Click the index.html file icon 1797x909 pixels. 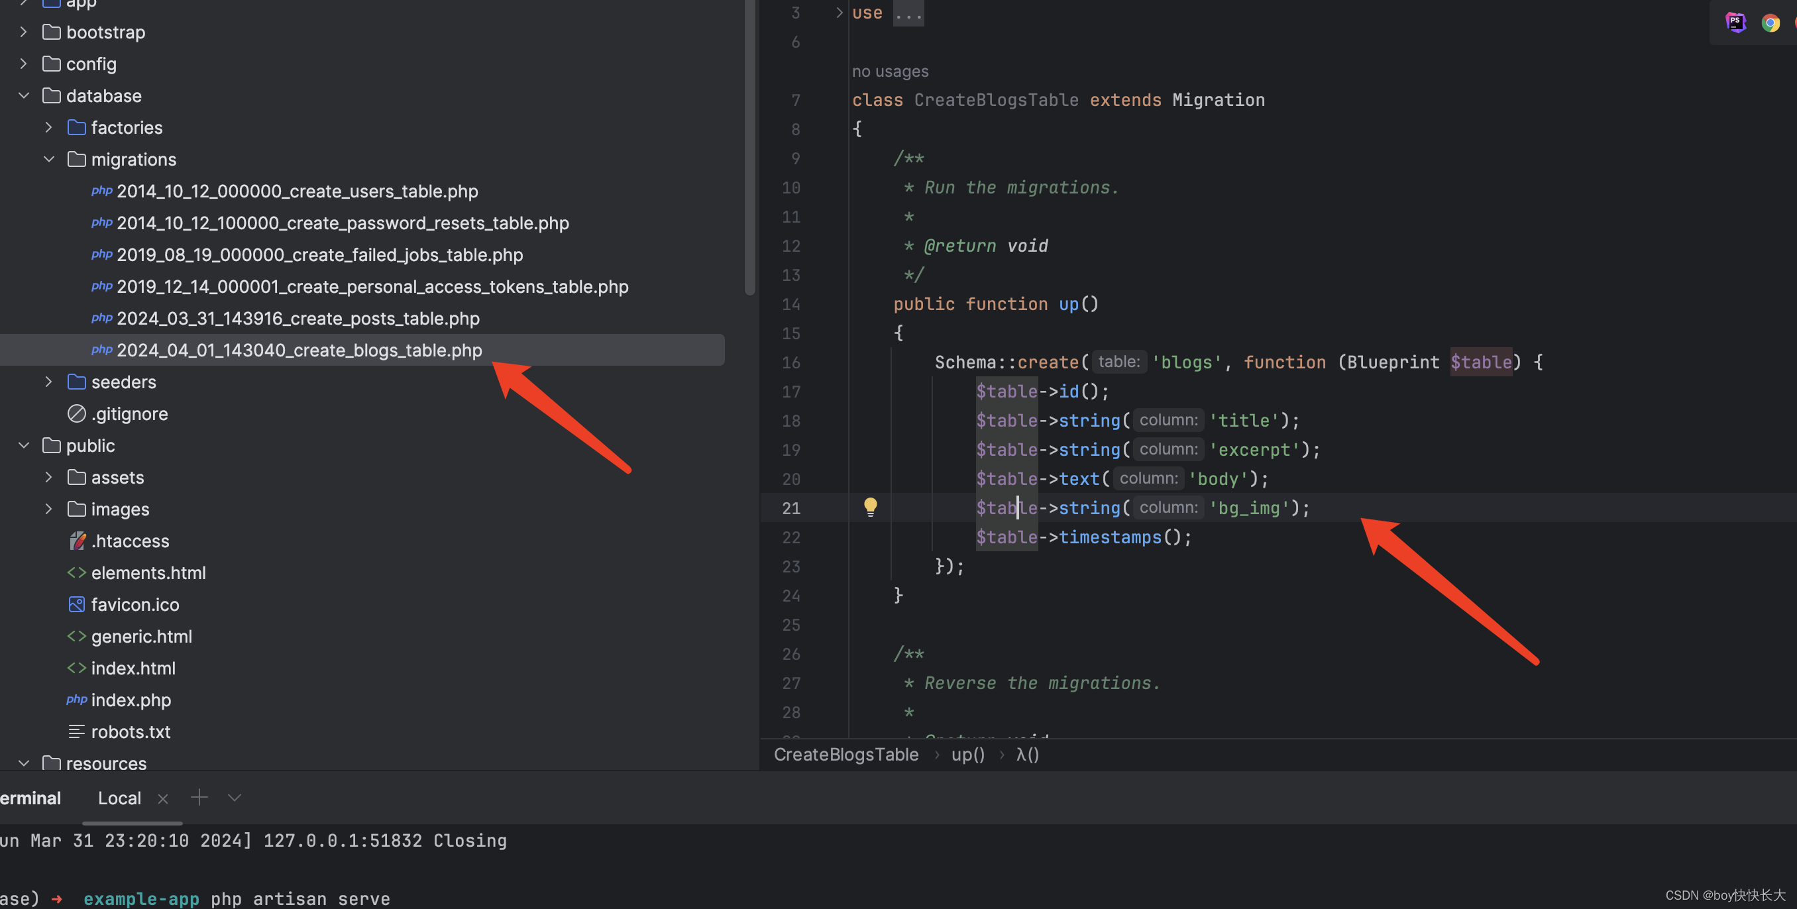[x=77, y=668]
